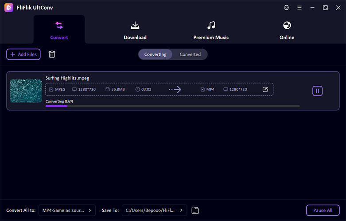The height and width of the screenshot is (221, 346).
Task: Switch to the Convert tab
Action: [x=59, y=29]
